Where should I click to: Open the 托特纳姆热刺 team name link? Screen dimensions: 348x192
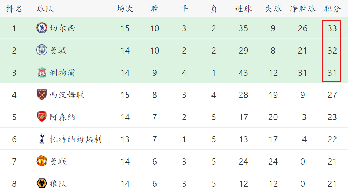click(76, 139)
